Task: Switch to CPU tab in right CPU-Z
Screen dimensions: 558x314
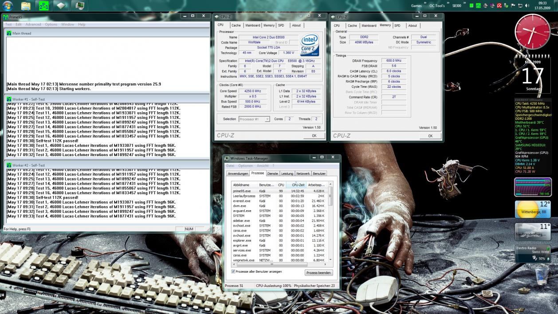Action: click(x=337, y=25)
